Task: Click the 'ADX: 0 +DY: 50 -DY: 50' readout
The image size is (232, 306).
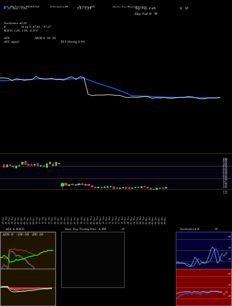Action: tap(22, 235)
